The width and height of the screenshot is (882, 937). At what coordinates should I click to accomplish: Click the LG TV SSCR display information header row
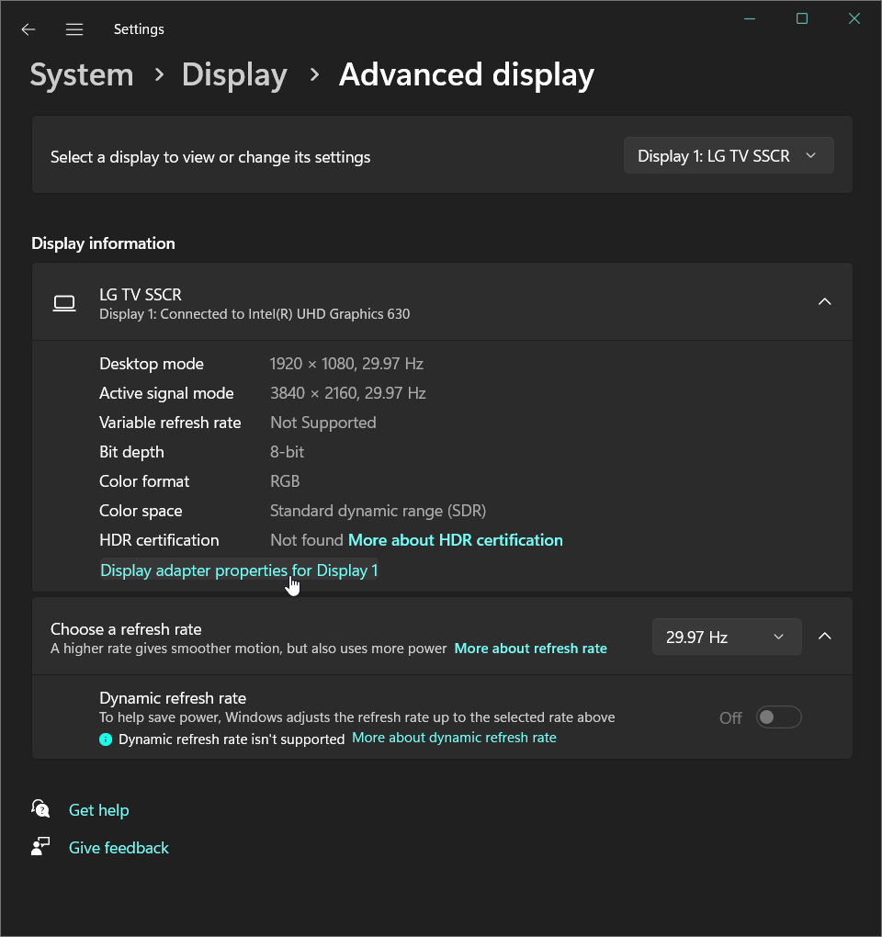click(441, 301)
